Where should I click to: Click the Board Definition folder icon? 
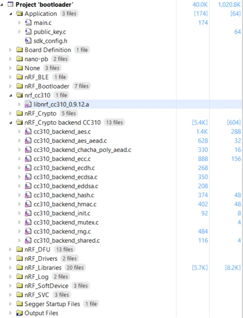tap(19, 49)
